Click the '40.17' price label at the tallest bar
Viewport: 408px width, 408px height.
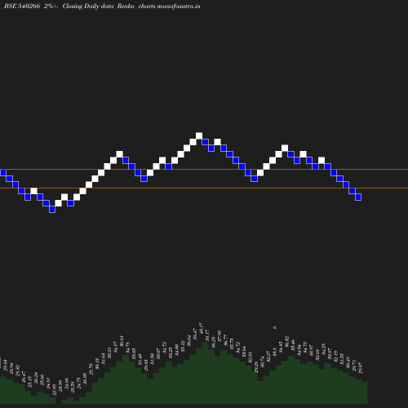pyautogui.click(x=202, y=328)
